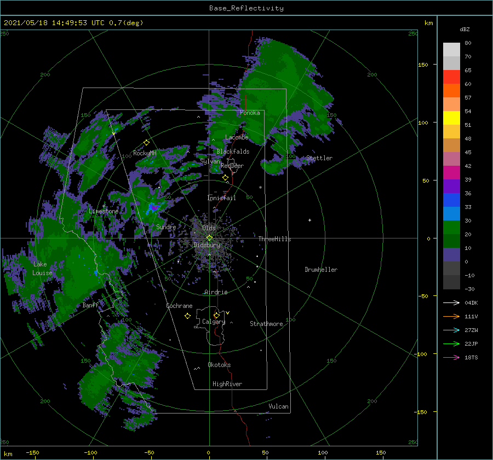Click the 33 dBZ blue swatch
Image resolution: width=493 pixels, height=460 pixels.
tap(451, 200)
